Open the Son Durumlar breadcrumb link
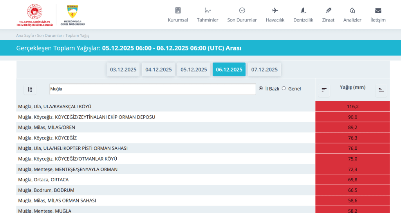 pyautogui.click(x=50, y=36)
